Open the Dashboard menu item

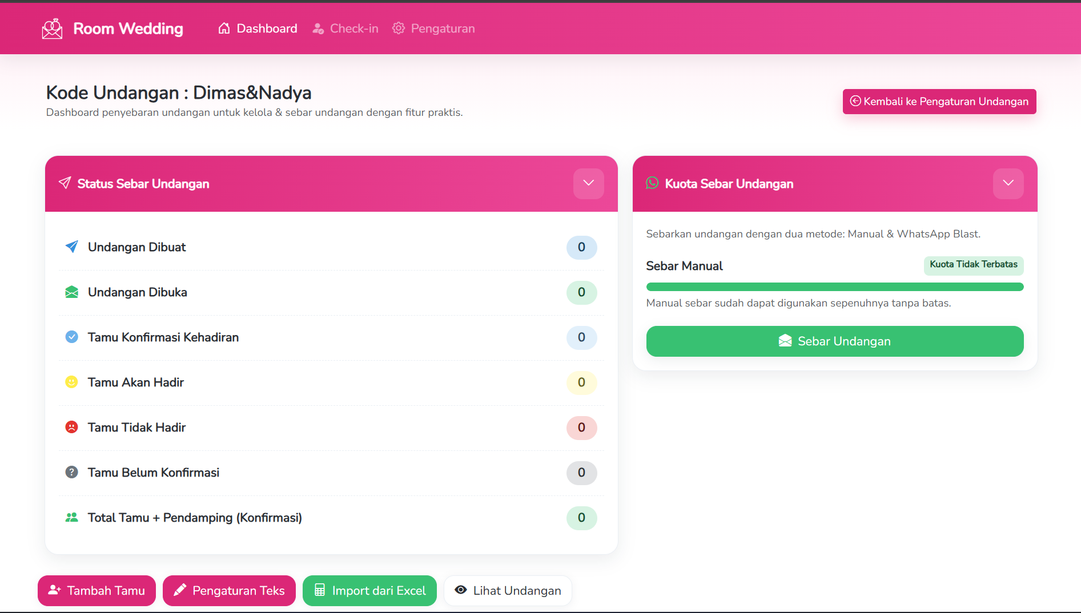(x=258, y=29)
